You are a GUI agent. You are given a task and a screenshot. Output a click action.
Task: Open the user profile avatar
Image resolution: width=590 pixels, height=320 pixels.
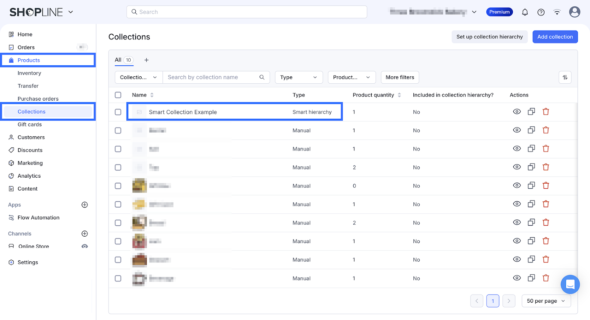[574, 12]
